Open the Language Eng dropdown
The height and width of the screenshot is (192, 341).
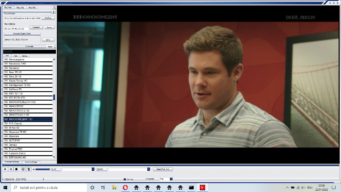coord(171,179)
